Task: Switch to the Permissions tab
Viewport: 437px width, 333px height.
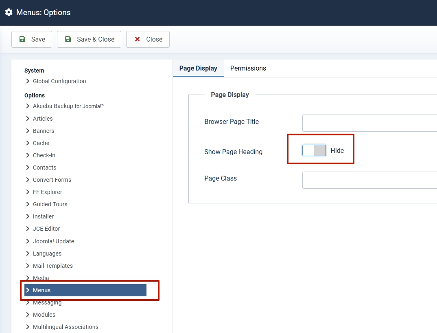Action: 248,68
